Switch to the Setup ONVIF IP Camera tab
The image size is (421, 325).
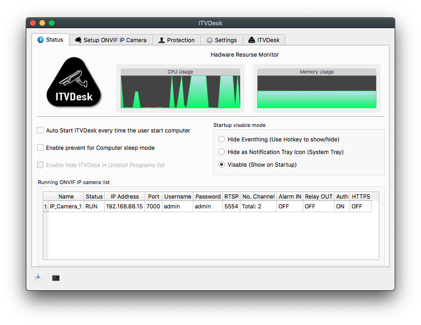[x=111, y=40]
